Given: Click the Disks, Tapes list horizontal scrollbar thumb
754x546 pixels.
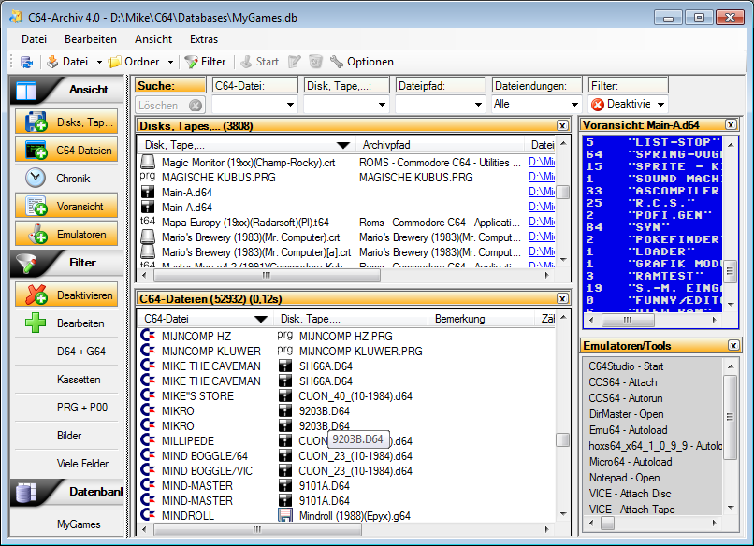Looking at the screenshot, I should point(267,276).
